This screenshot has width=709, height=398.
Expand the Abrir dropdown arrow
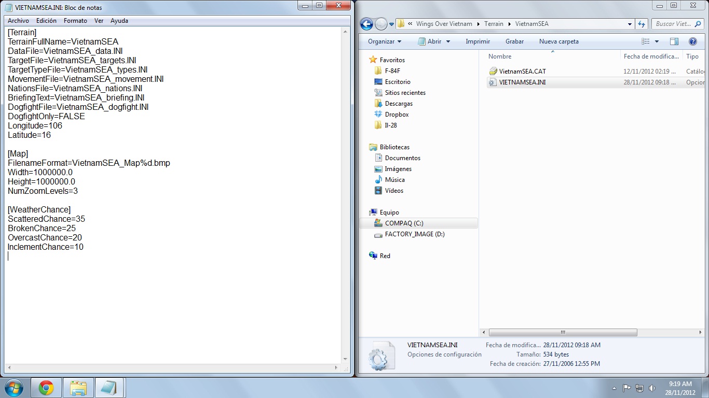coord(448,41)
